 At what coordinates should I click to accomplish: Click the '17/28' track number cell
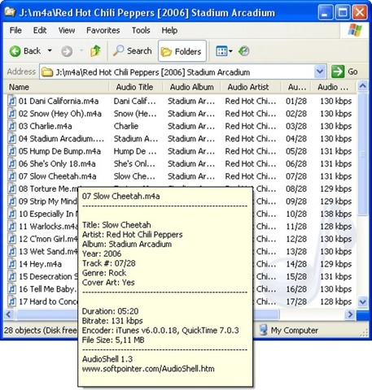(x=296, y=301)
